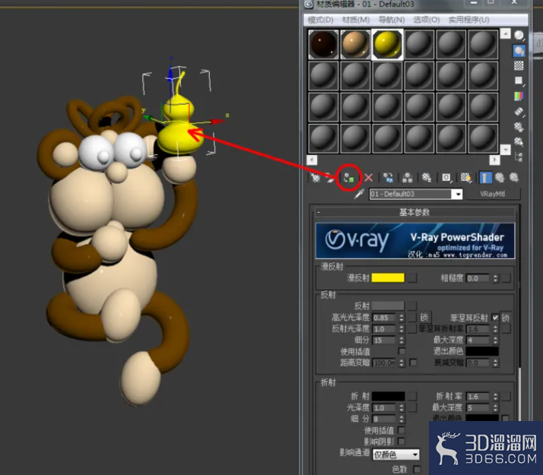The image size is (543, 475).
Task: Toggle Show Shaded Material in Viewport
Action: click(x=466, y=178)
